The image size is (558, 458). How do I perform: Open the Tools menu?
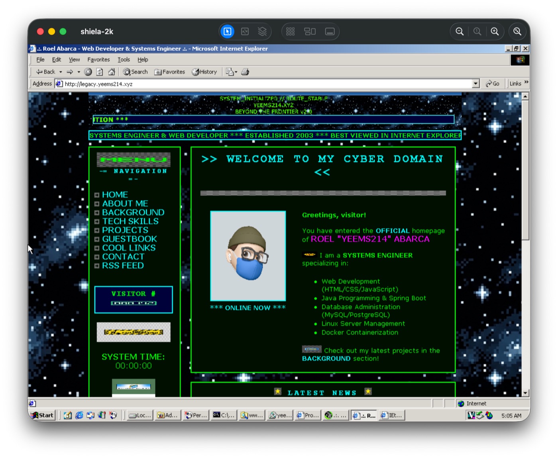(x=124, y=59)
